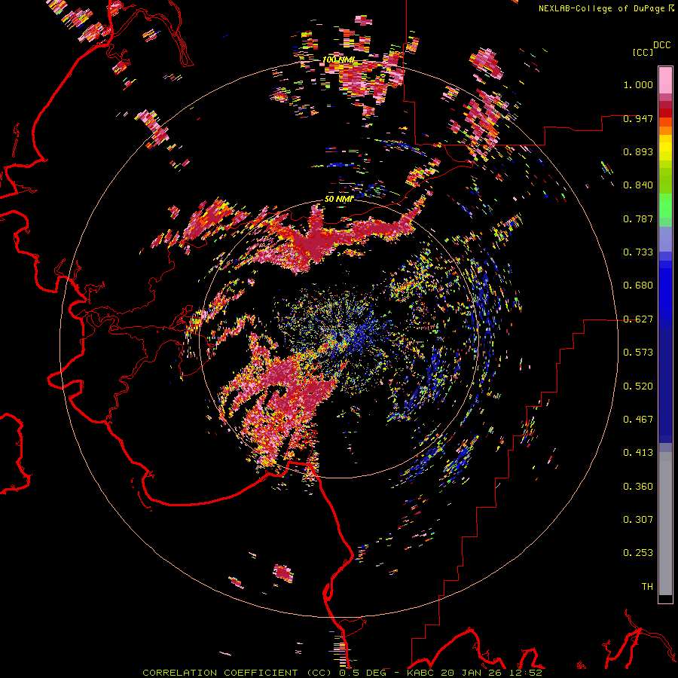This screenshot has height=678, width=678.
Task: Click the 0.467 scale value
Action: [x=638, y=420]
